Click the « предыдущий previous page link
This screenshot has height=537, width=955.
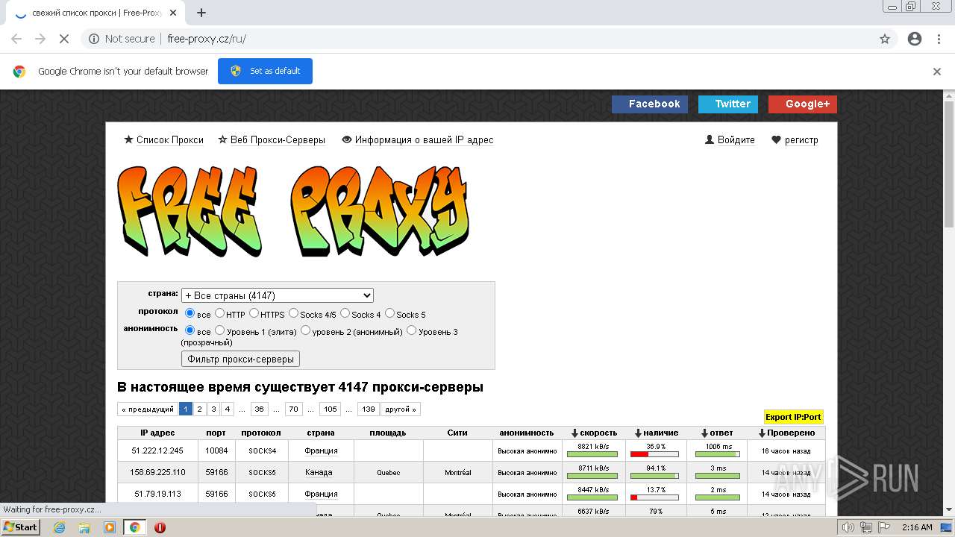(x=148, y=409)
